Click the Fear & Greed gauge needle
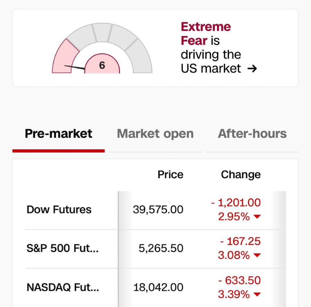The height and width of the screenshot is (307, 311). point(74,67)
